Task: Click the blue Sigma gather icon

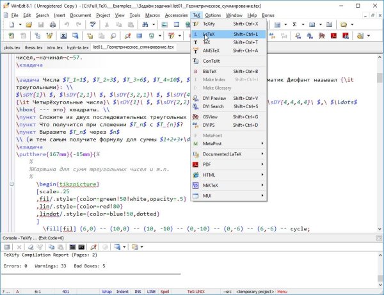Action: coord(63,36)
